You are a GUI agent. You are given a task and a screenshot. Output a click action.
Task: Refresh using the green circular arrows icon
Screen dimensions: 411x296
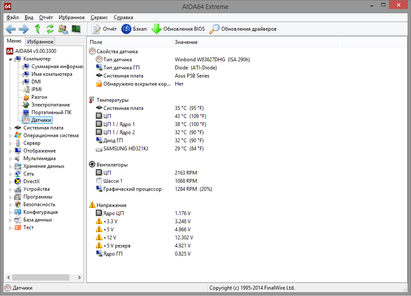click(50, 29)
